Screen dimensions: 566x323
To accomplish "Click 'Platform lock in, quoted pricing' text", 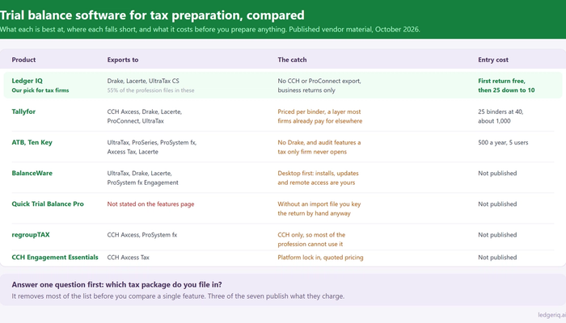I will coord(320,258).
